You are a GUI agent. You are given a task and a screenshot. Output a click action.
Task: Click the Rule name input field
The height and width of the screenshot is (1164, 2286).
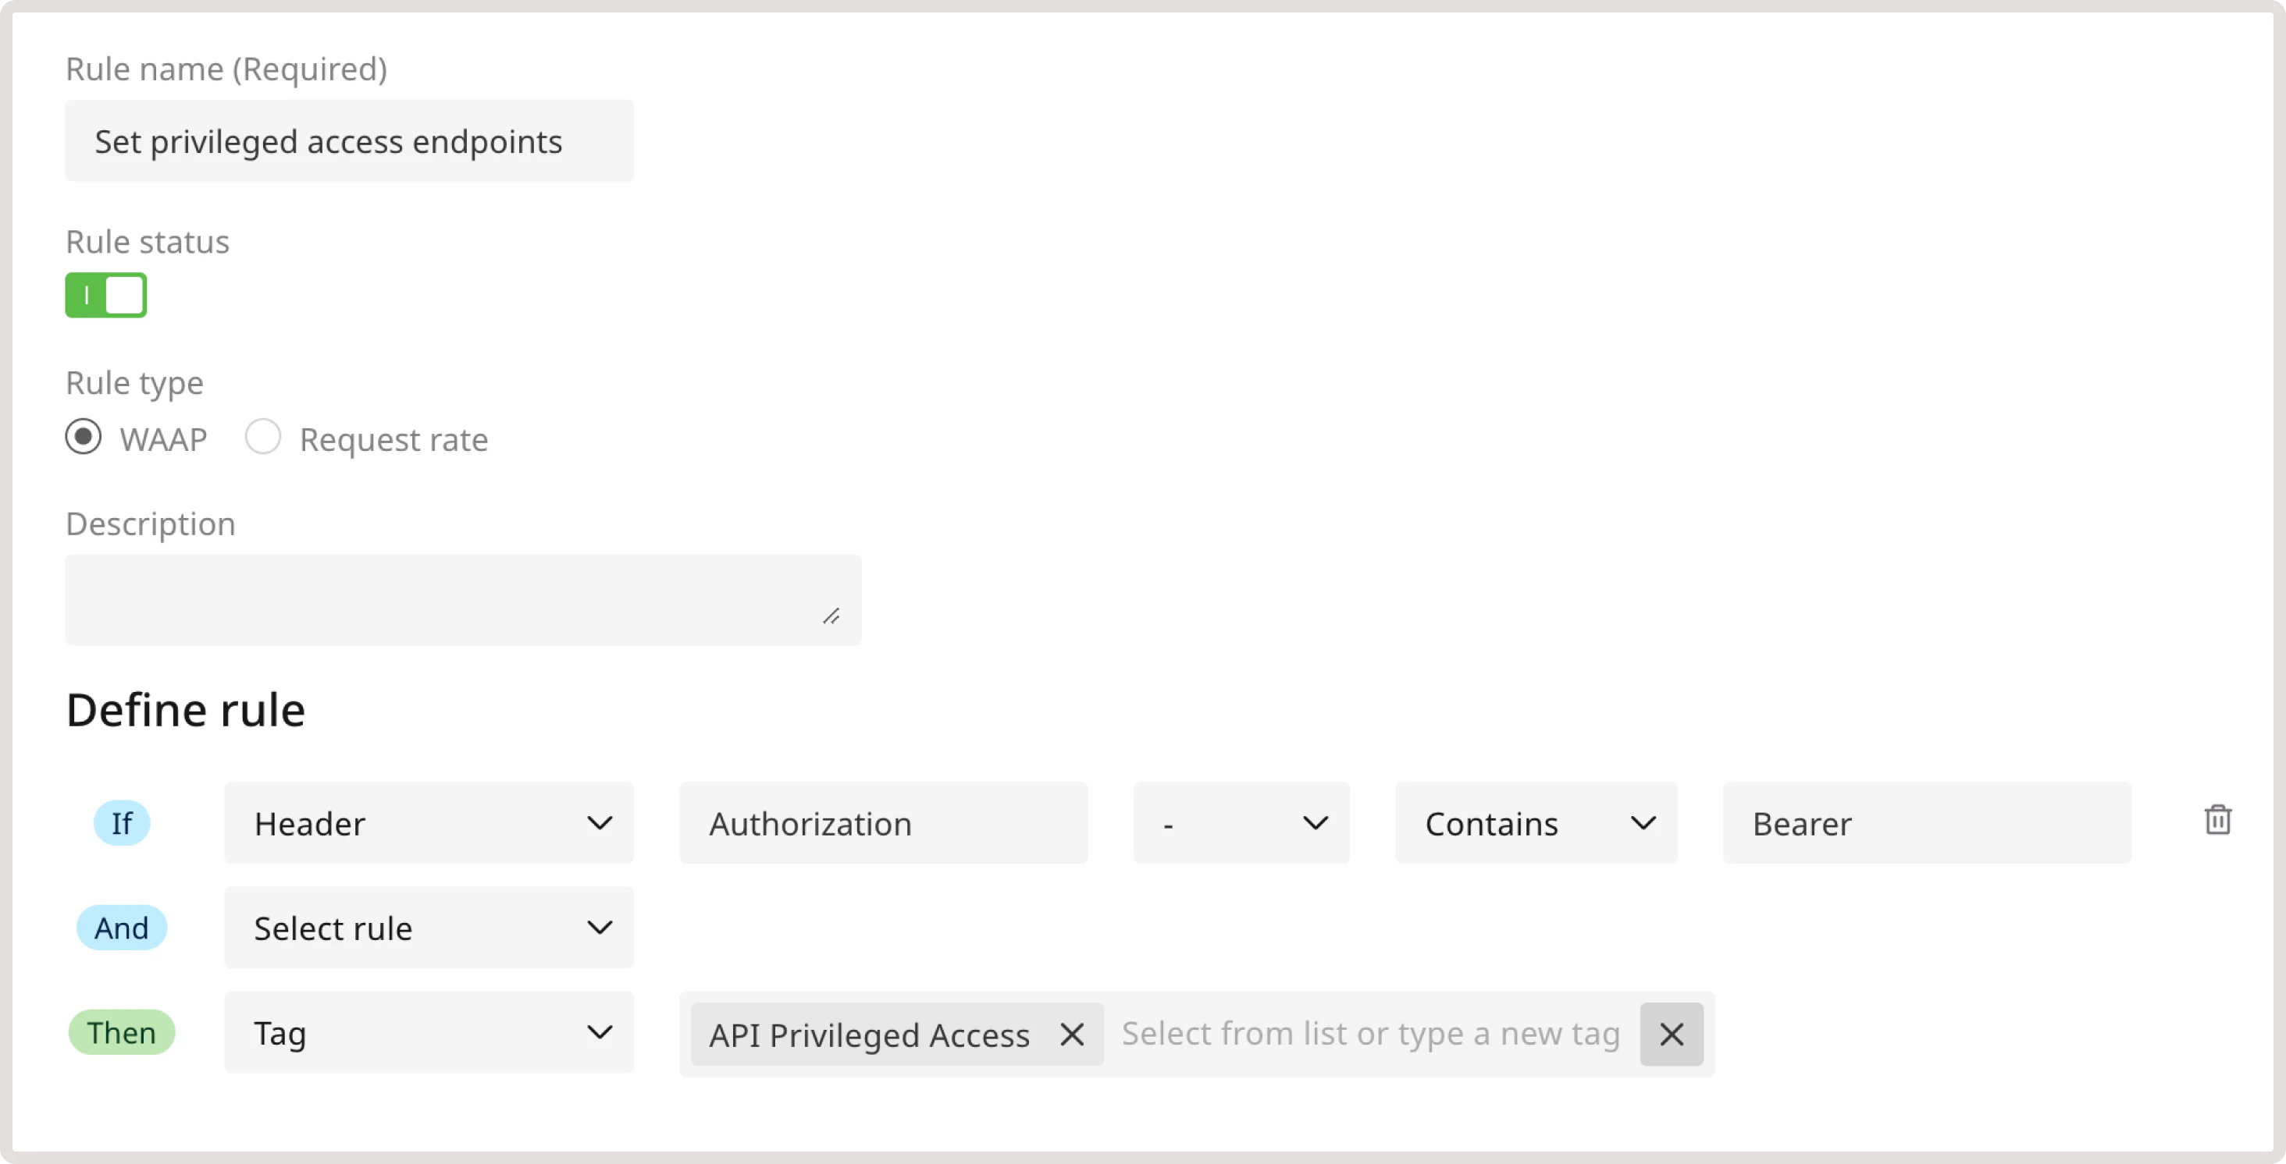coord(349,141)
